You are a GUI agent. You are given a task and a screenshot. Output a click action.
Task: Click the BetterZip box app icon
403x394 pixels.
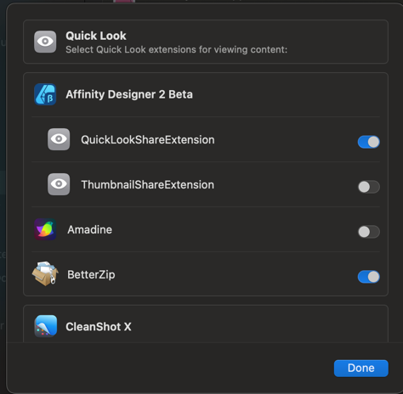click(x=45, y=274)
